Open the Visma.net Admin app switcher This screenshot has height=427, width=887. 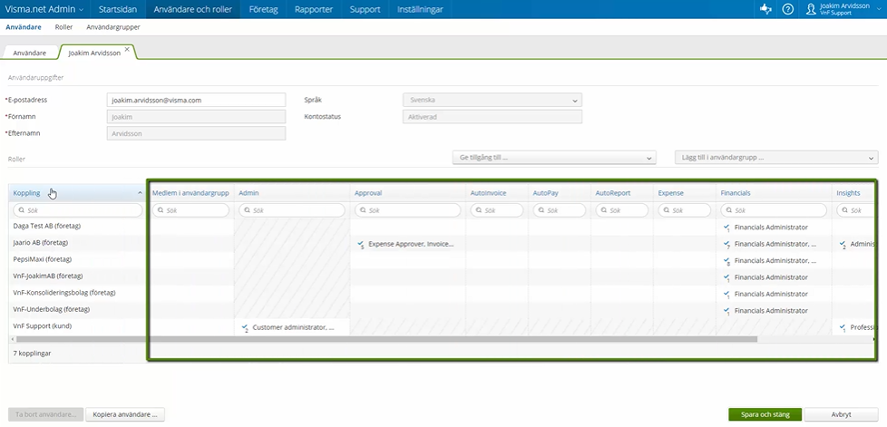pos(44,9)
